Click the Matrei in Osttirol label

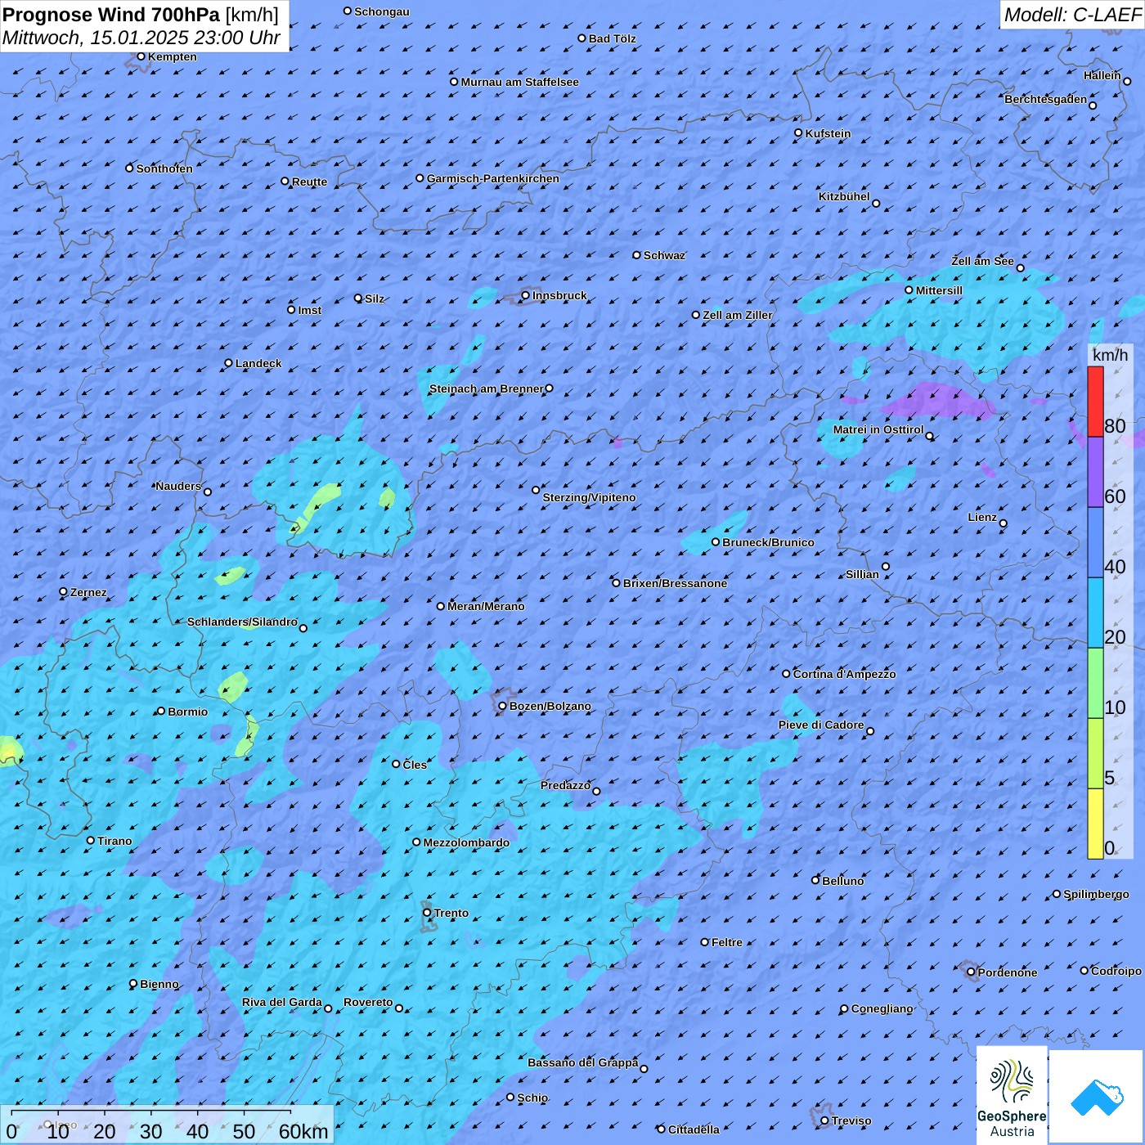tap(878, 429)
